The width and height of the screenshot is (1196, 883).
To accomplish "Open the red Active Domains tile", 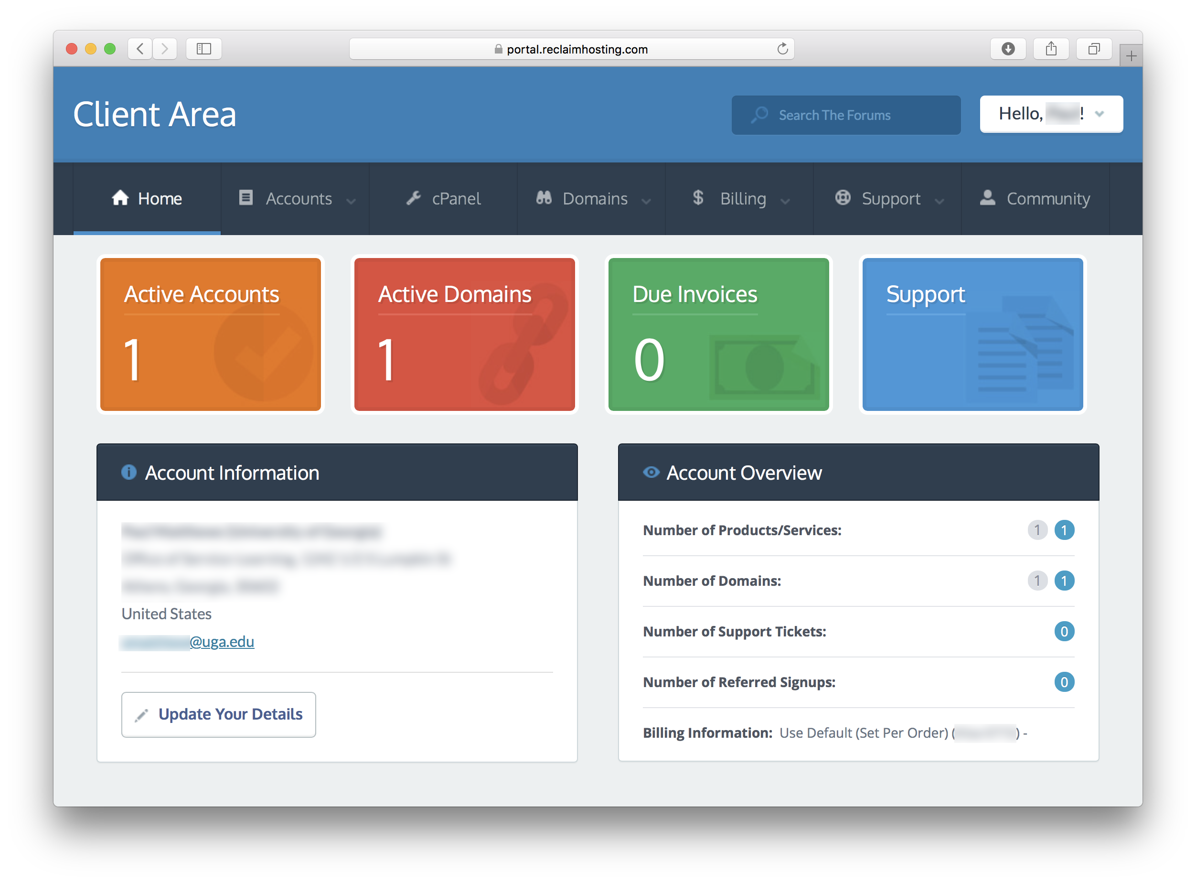I will click(x=464, y=334).
